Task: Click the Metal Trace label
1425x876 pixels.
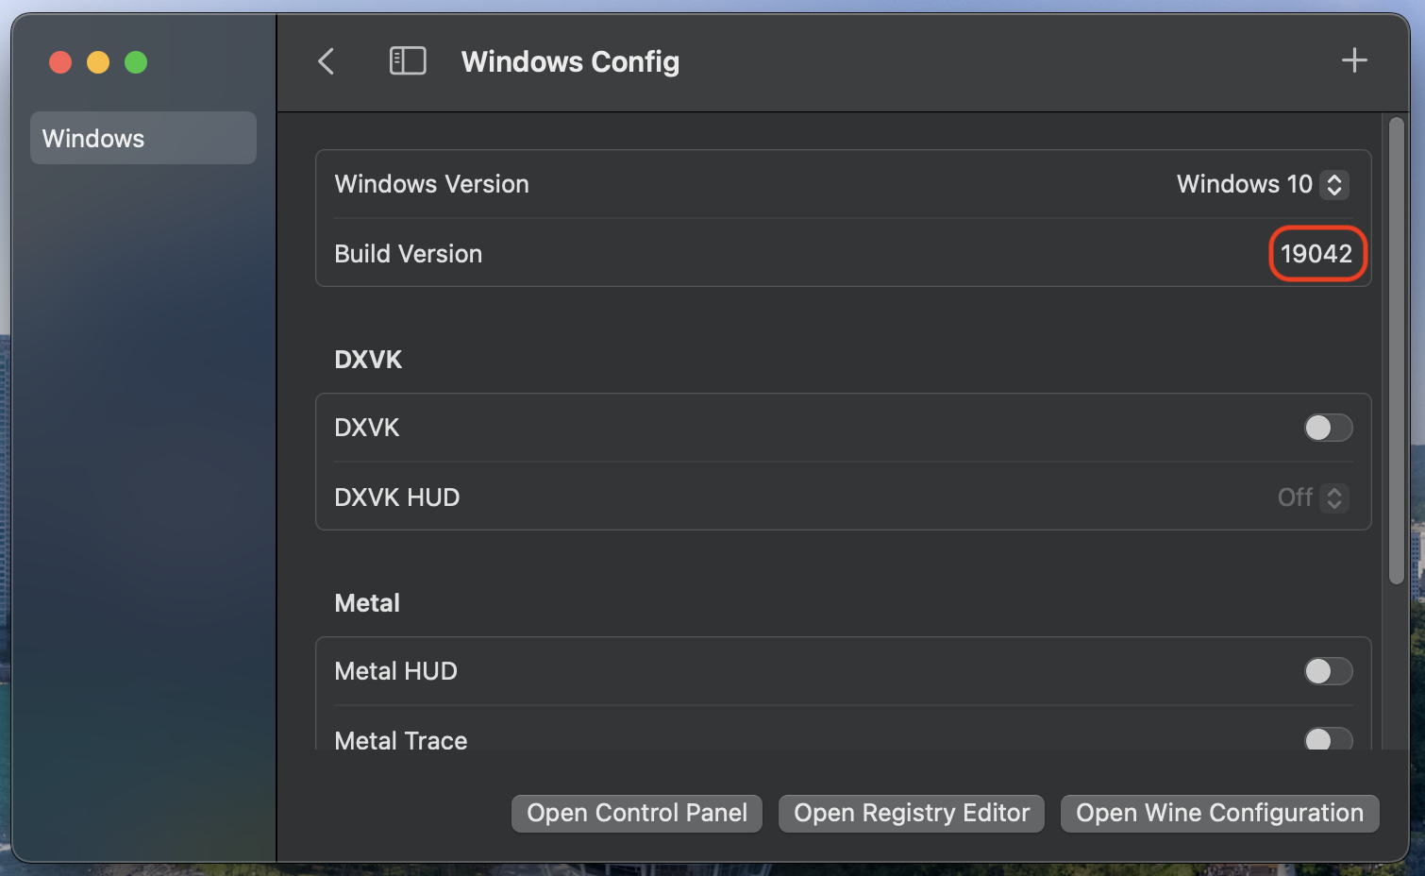Action: (400, 740)
